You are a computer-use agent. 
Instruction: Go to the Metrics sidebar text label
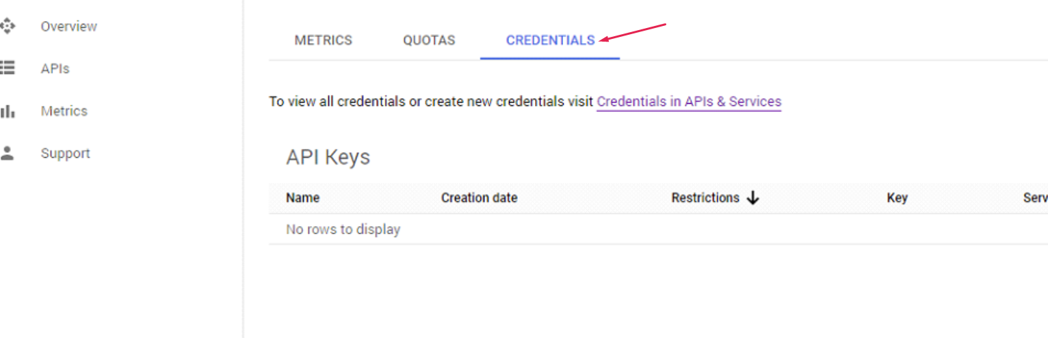pos(64,111)
